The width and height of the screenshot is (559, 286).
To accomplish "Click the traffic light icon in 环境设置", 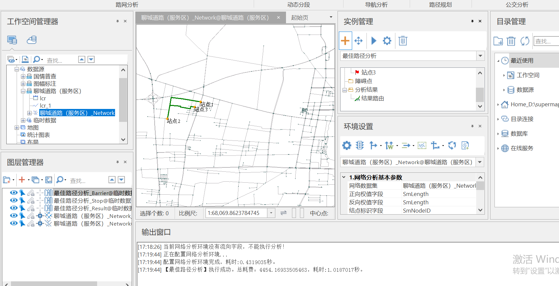I will coord(359,145).
